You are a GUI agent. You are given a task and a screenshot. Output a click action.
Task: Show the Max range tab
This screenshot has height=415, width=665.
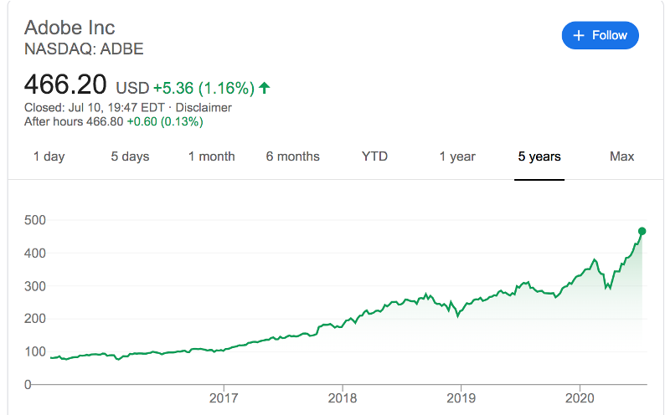(x=621, y=156)
